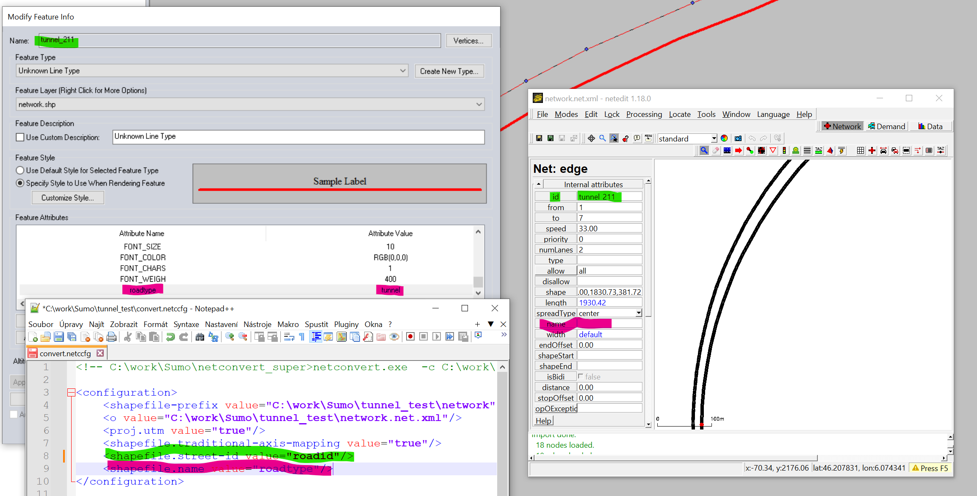The width and height of the screenshot is (977, 496).
Task: Open the Soubor menu in Notepad++
Action: coord(41,324)
